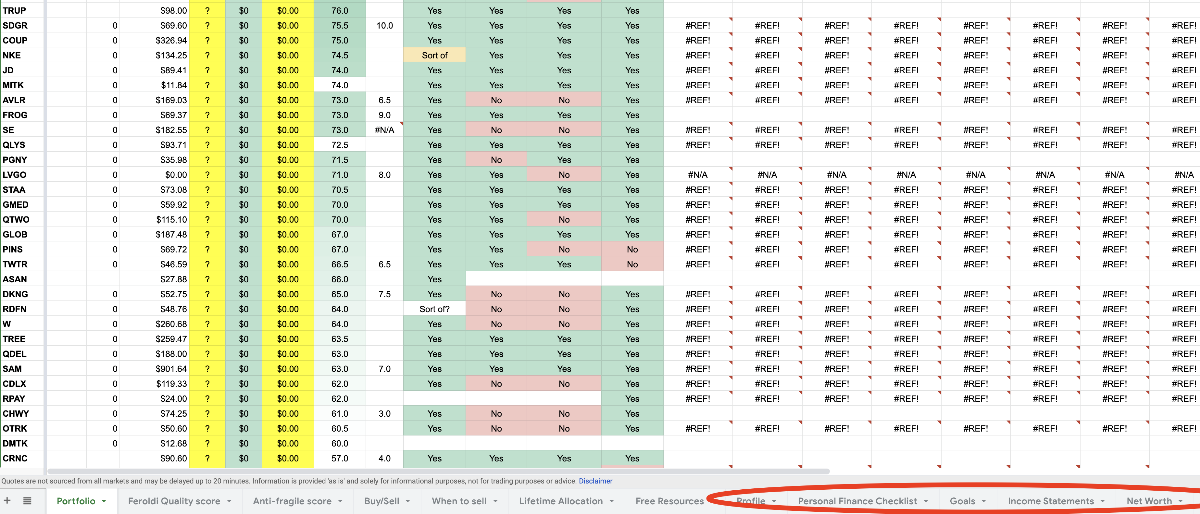Select the GMED score 70.0 cell
The image size is (1200, 514).
point(340,204)
